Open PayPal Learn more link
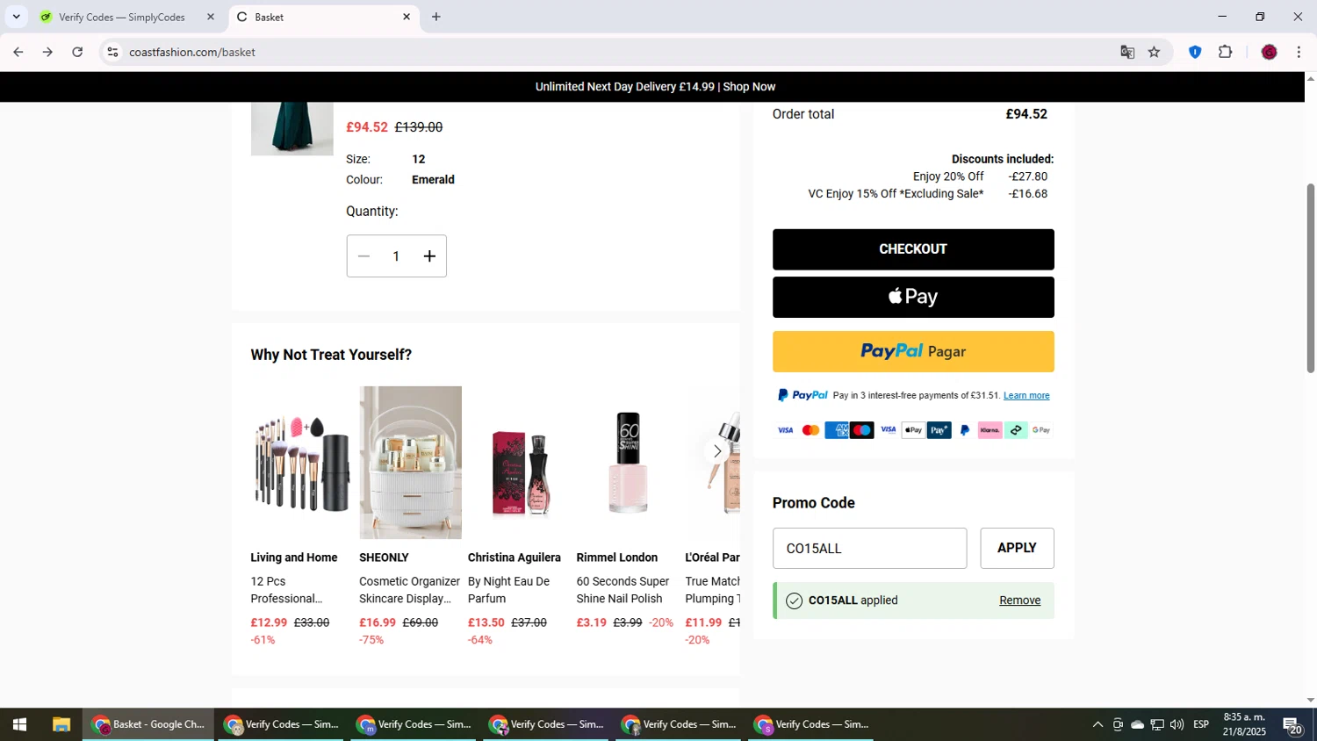 tap(1026, 396)
